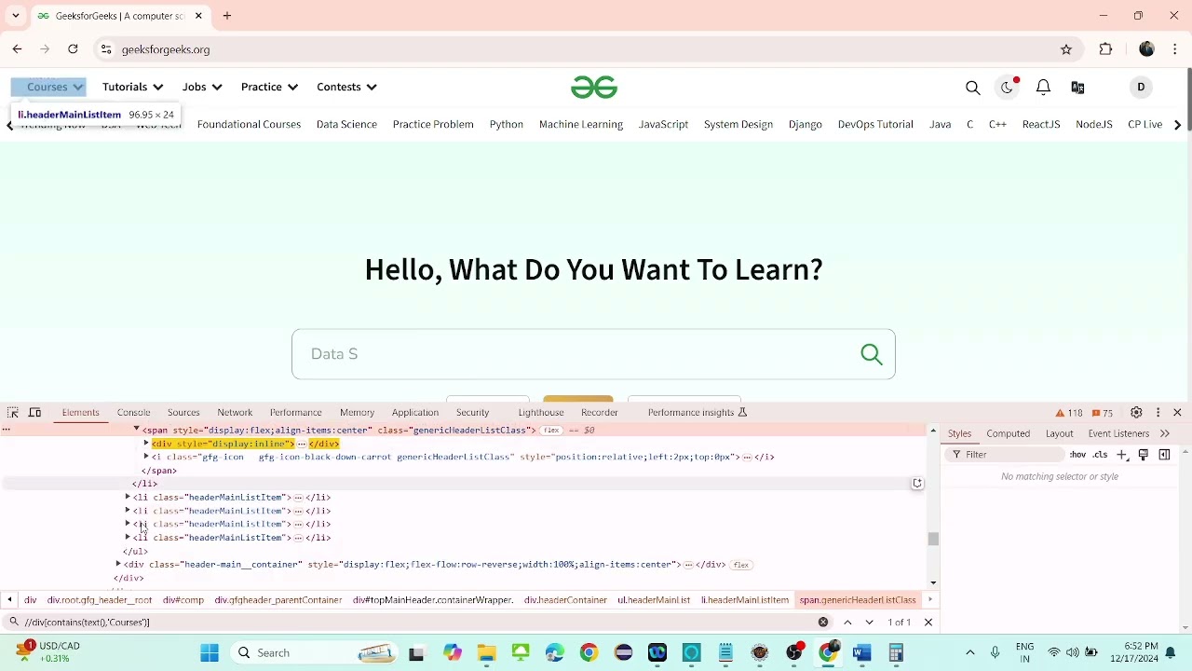Add a new style rule with plus icon
Screen dimensions: 1192x671
point(1122,455)
